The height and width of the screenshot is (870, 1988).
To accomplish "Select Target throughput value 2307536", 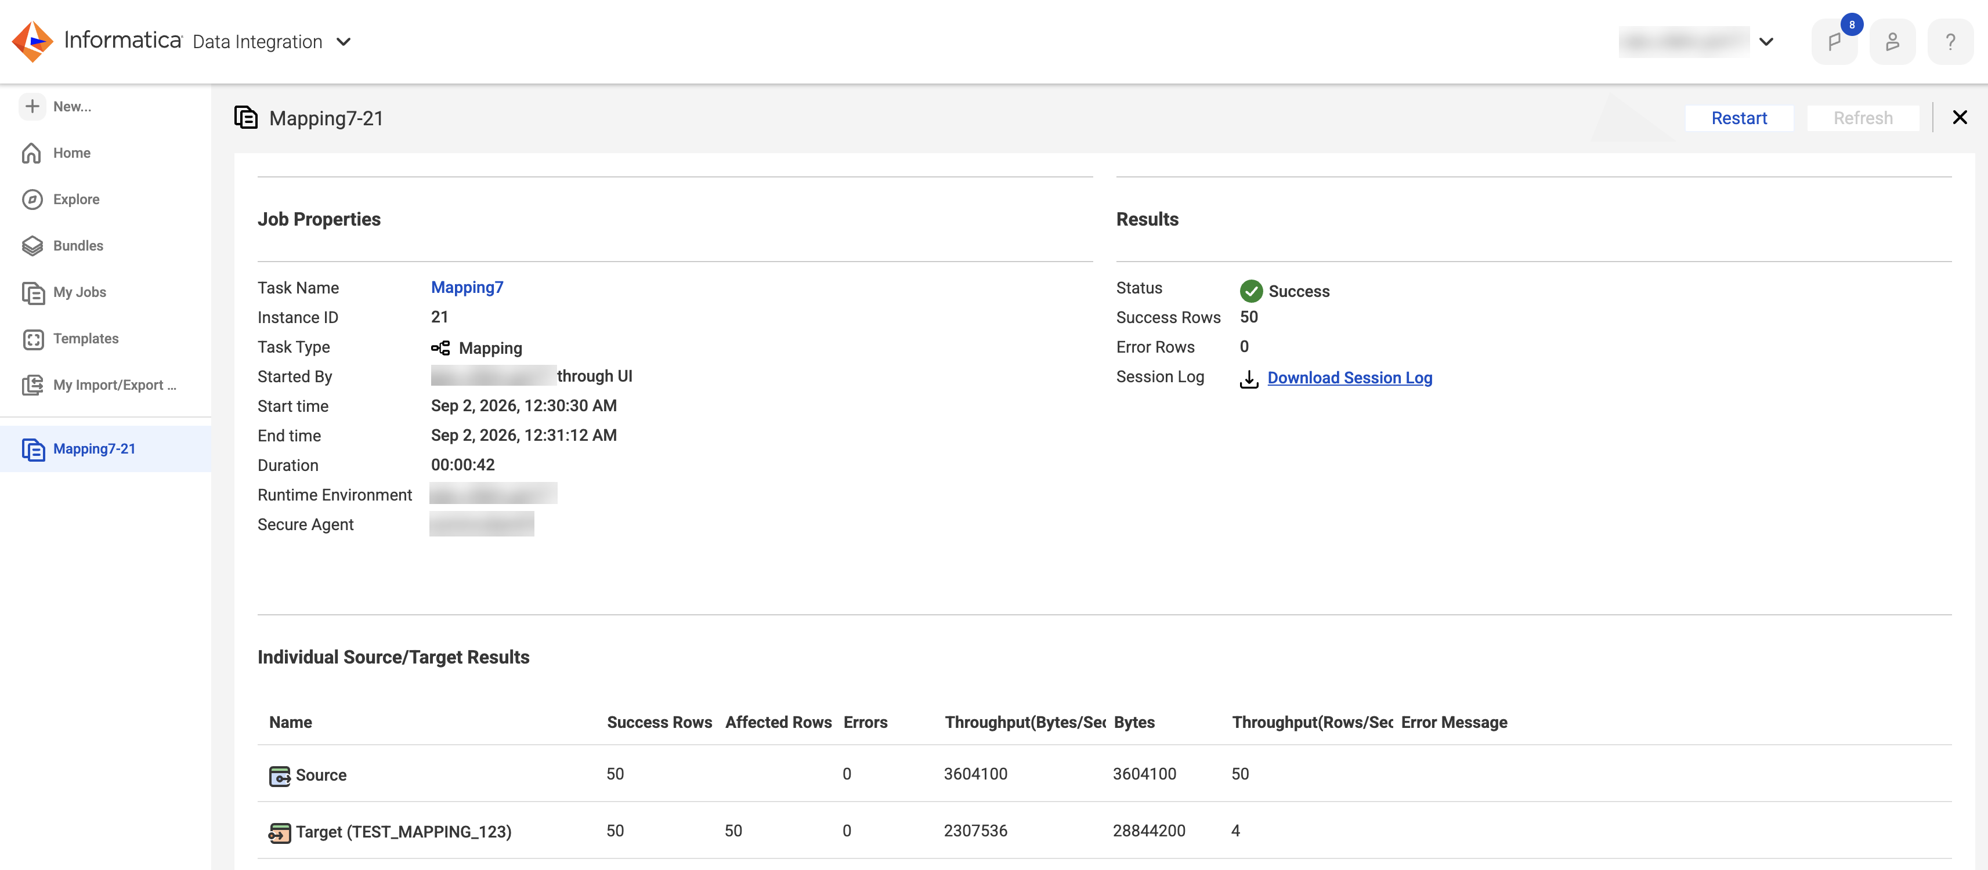I will (x=975, y=831).
